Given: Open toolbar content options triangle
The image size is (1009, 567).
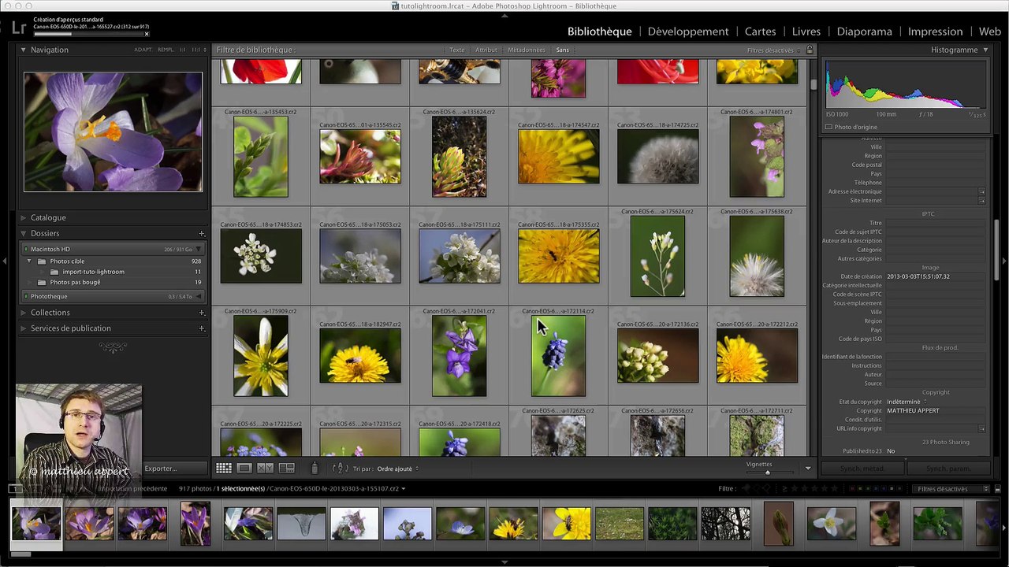Looking at the screenshot, I should click(807, 469).
